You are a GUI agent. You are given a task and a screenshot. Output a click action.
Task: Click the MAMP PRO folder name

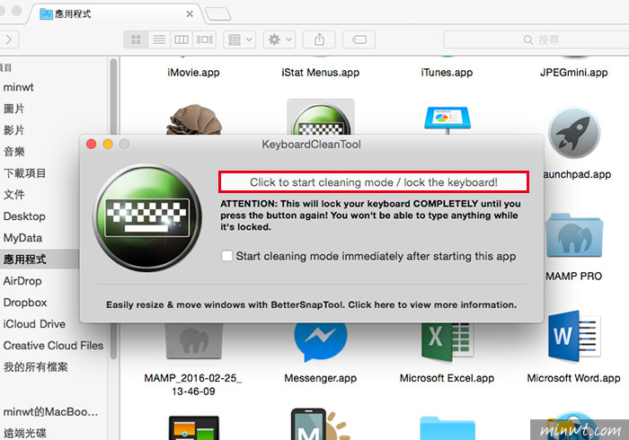click(573, 276)
